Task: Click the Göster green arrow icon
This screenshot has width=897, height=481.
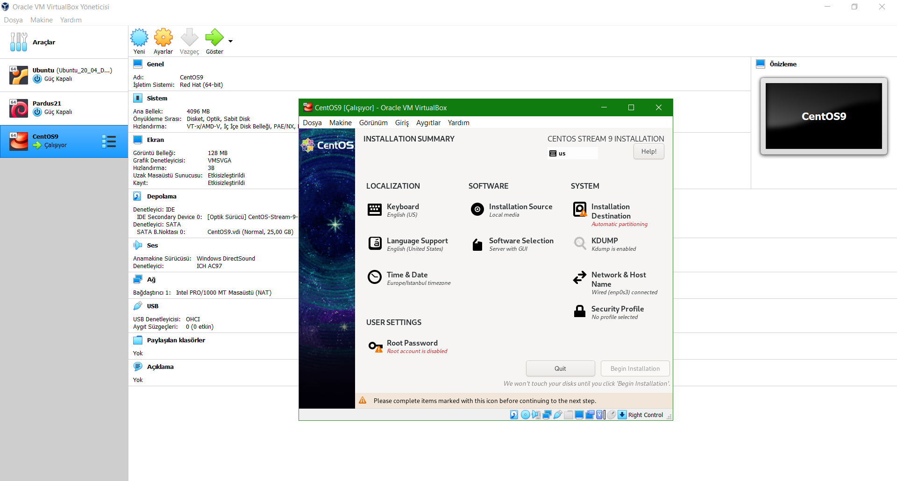Action: click(x=214, y=37)
